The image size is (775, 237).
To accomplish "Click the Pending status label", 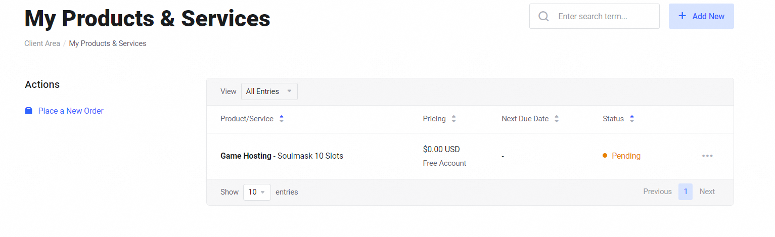I will pos(626,156).
